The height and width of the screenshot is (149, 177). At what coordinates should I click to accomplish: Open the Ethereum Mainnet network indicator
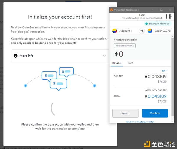point(158,24)
